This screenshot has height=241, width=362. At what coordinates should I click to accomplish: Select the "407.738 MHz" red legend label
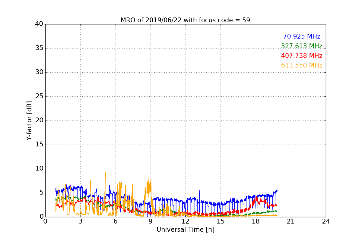pyautogui.click(x=302, y=56)
